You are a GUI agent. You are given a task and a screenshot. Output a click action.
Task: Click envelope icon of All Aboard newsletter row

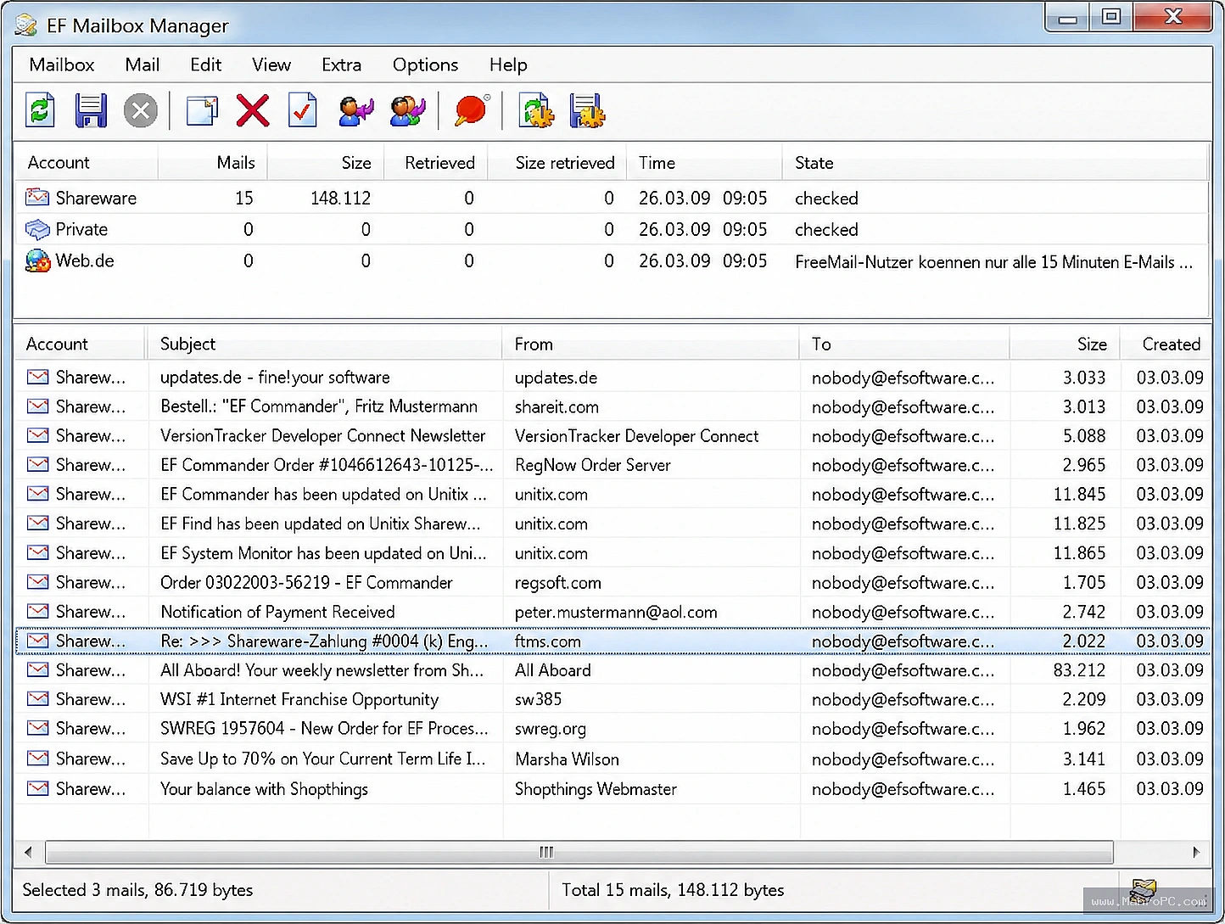tap(37, 669)
